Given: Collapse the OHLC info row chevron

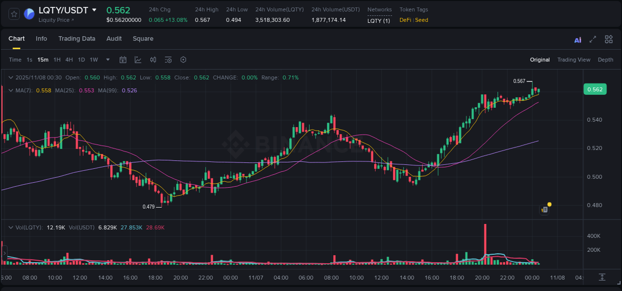Looking at the screenshot, I should pos(11,77).
